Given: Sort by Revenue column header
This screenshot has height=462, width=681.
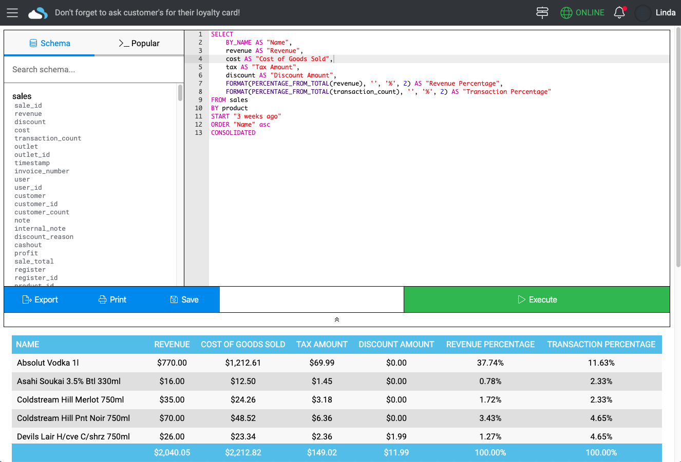Looking at the screenshot, I should click(x=172, y=345).
